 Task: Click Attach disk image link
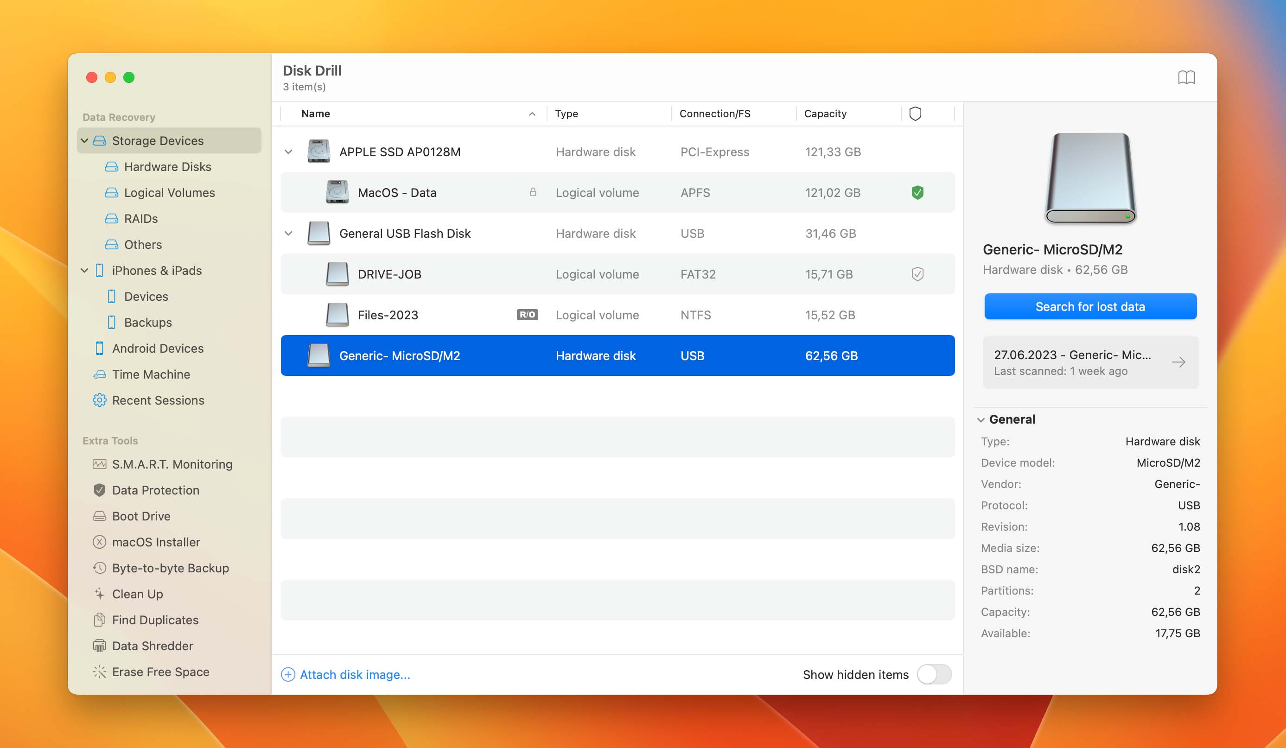[355, 674]
